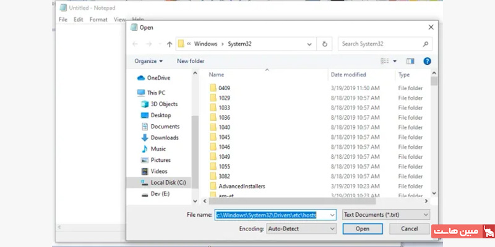Expand the breadcrumb chevron before Windows
The image size is (495, 247).
point(189,44)
